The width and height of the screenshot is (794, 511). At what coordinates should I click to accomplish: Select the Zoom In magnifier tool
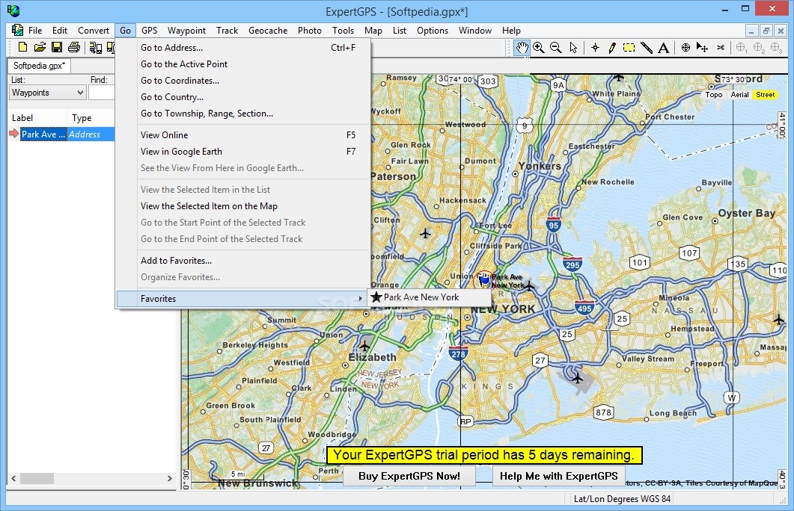pyautogui.click(x=539, y=48)
